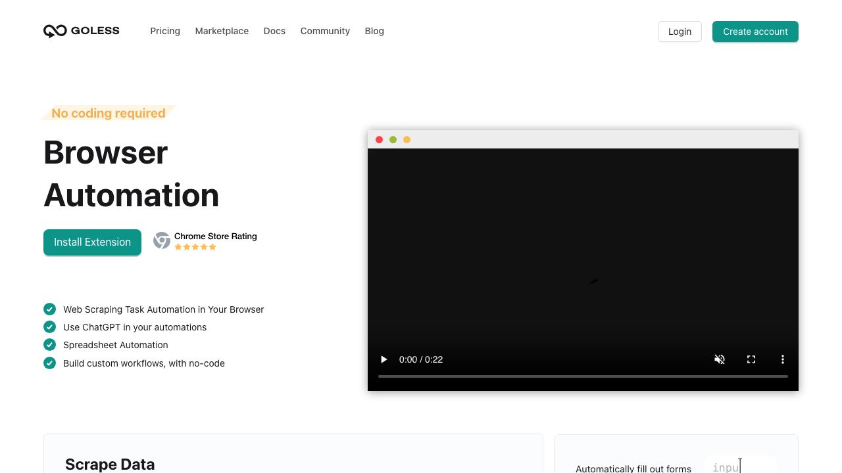Click the five-star rating
Screen dimensions: 842x473
[195, 247]
